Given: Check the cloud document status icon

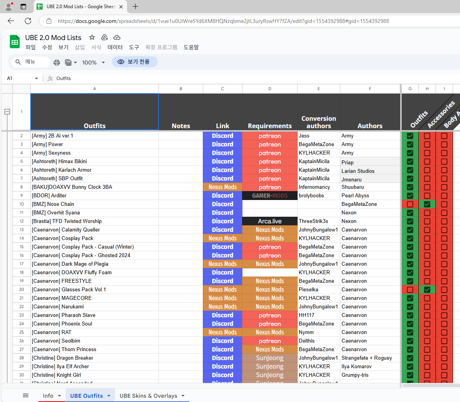Looking at the screenshot, I should (117, 37).
